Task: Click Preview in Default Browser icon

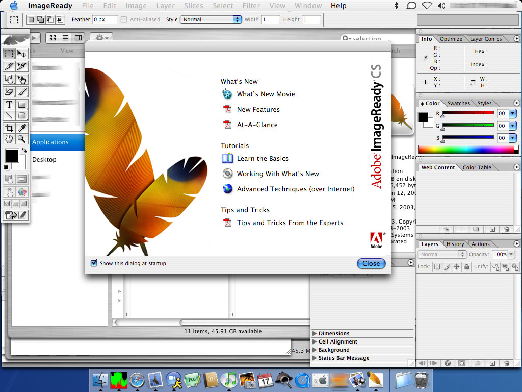Action: pos(22,192)
